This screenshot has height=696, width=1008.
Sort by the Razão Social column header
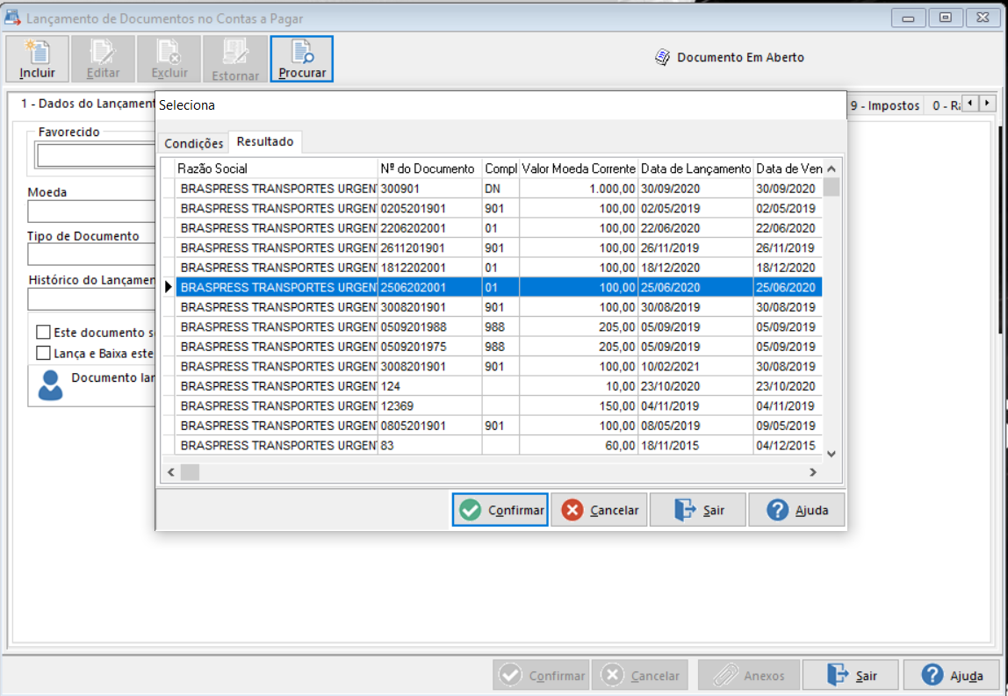(x=277, y=169)
